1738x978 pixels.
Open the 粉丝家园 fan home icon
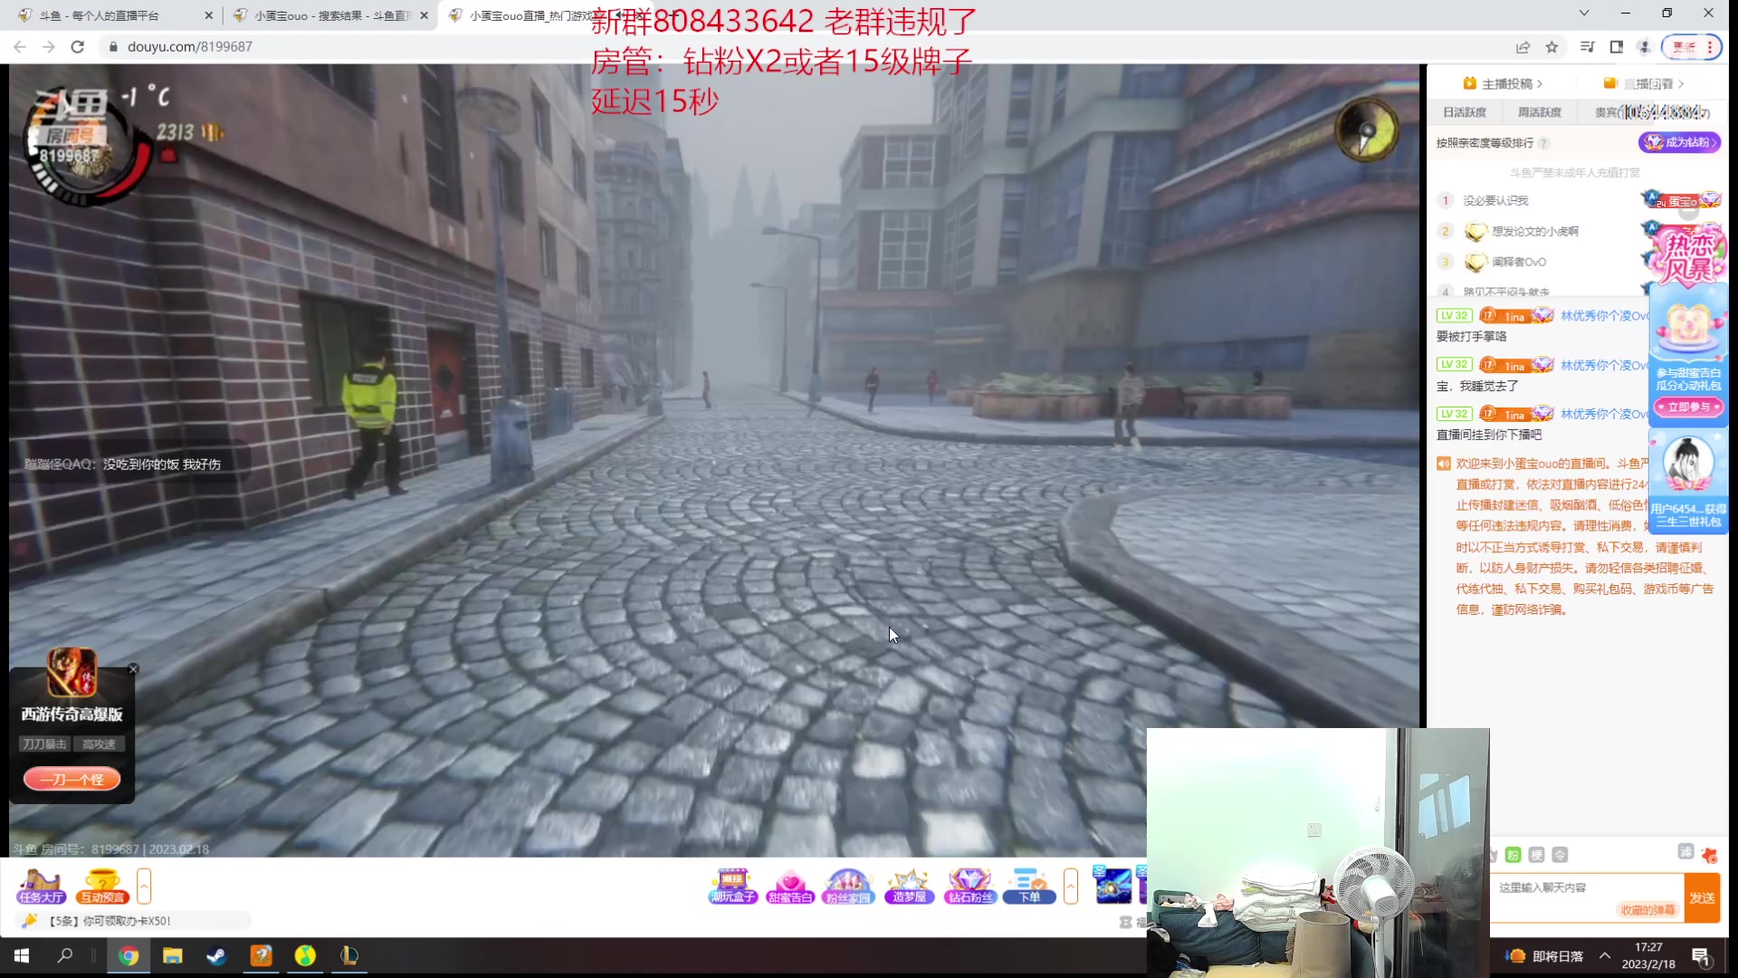(x=848, y=886)
